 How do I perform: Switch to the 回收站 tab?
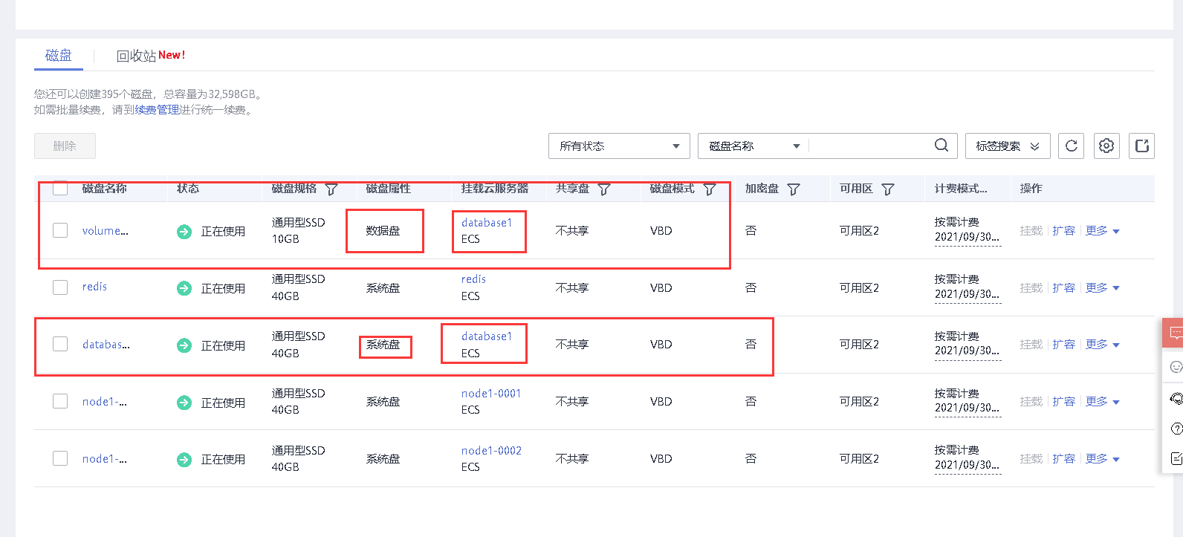click(x=136, y=56)
